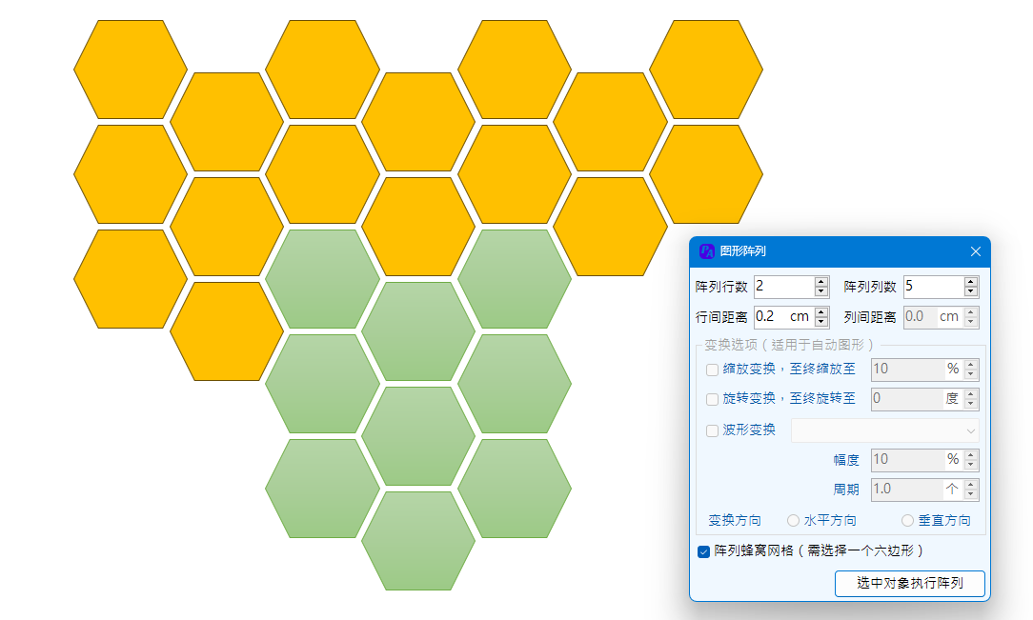Click the 阵列行数 input field
The height and width of the screenshot is (620, 1033).
pyautogui.click(x=784, y=287)
